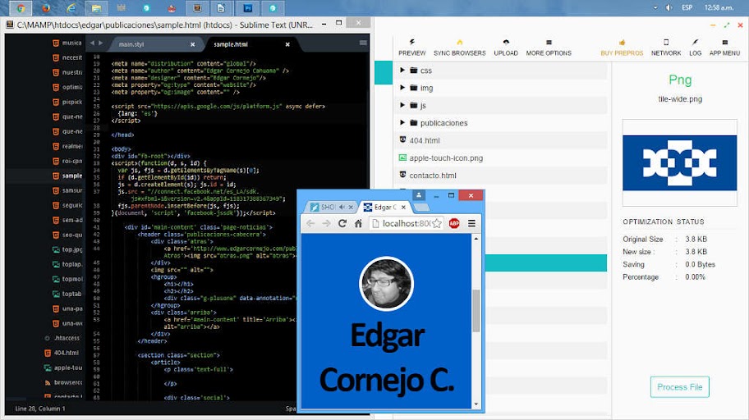Expand the publicaciones folder in Prepros
The height and width of the screenshot is (420, 749).
click(402, 123)
